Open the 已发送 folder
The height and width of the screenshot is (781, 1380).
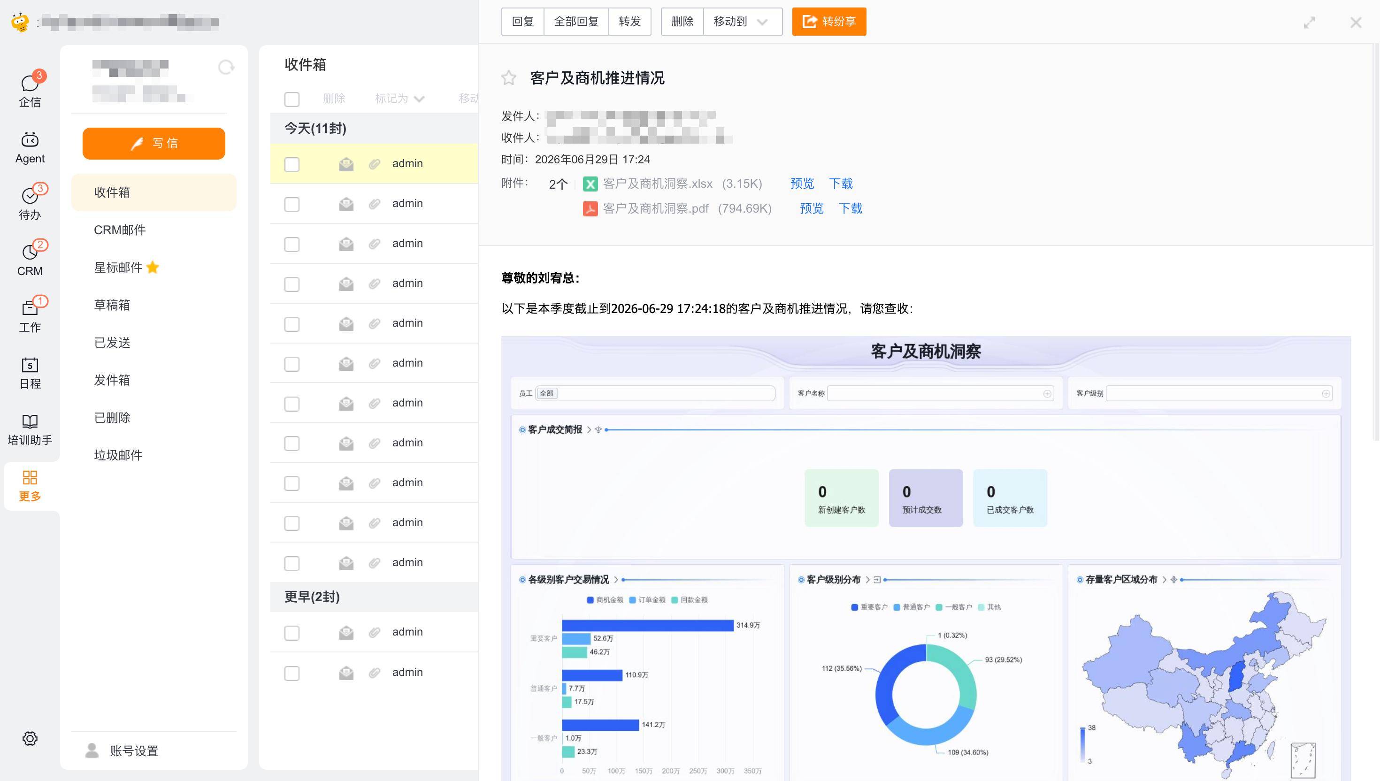point(153,342)
